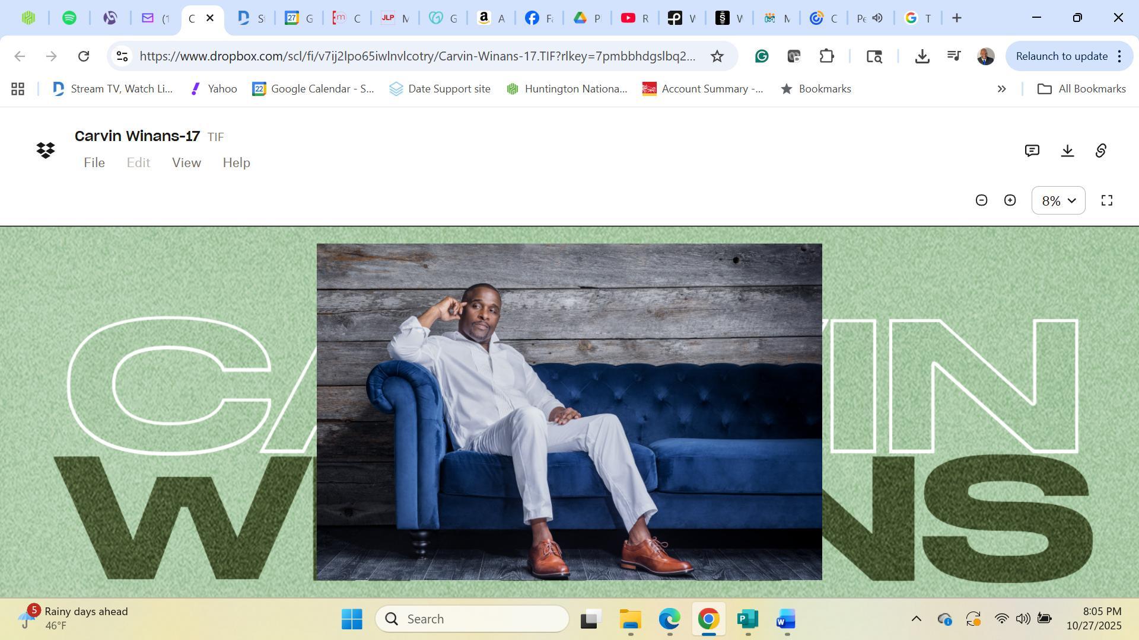The image size is (1139, 640).
Task: Open the 8% zoom level dropdown
Action: point(1058,200)
